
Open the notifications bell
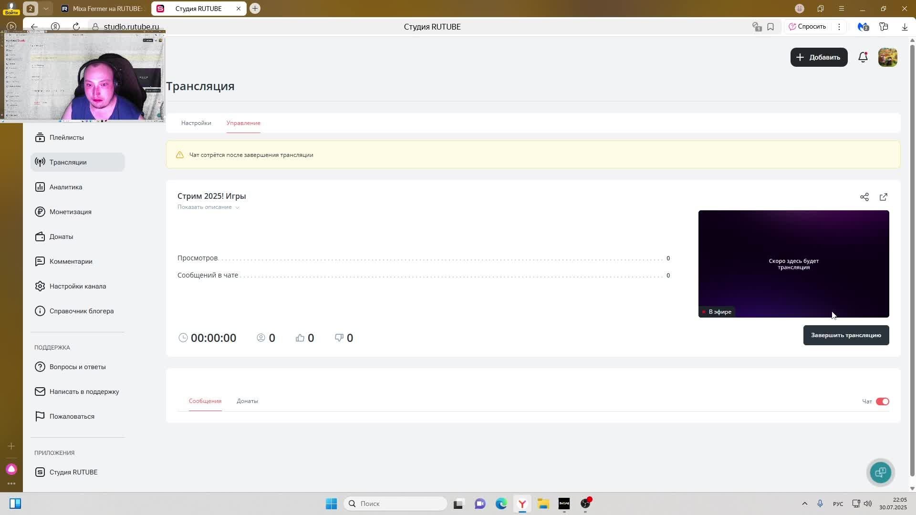tap(863, 57)
